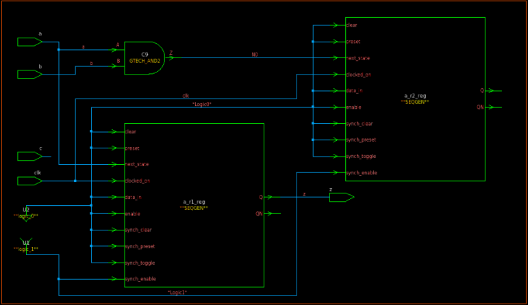This screenshot has height=305, width=528.
Task: Select a_r2_reg synch_toggle pin
Action: click(x=361, y=157)
